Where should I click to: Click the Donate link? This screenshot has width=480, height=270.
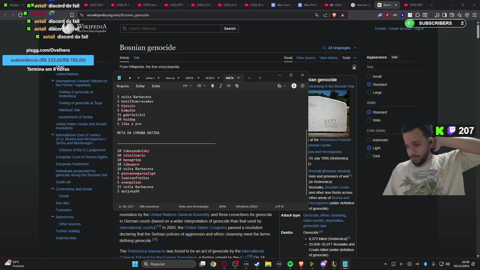(380, 28)
